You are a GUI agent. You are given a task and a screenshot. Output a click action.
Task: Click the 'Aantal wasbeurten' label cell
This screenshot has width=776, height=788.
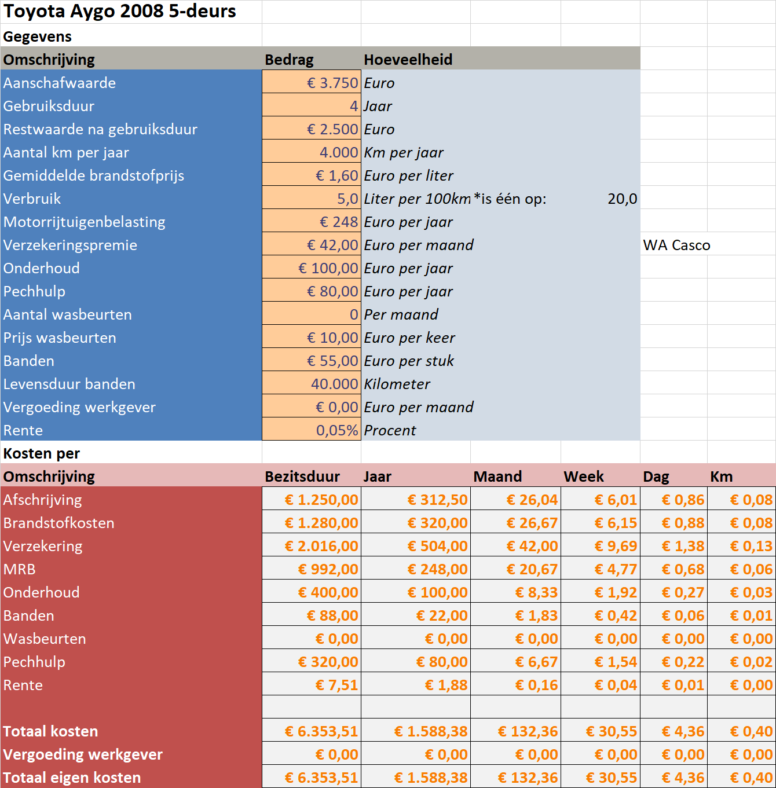[131, 313]
